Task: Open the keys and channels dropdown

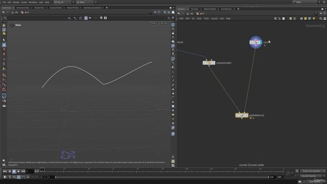Action: (313, 171)
